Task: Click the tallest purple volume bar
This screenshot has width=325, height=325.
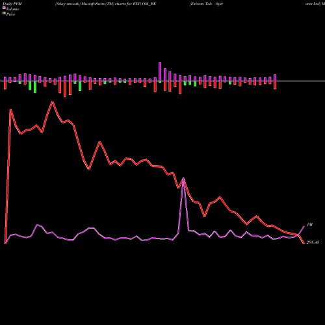Action: pos(160,72)
